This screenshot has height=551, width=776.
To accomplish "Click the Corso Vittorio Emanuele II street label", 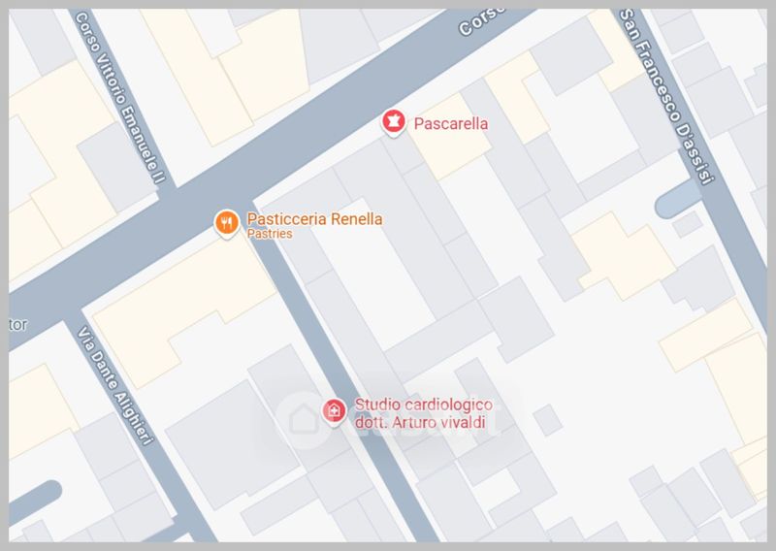I will (x=119, y=97).
